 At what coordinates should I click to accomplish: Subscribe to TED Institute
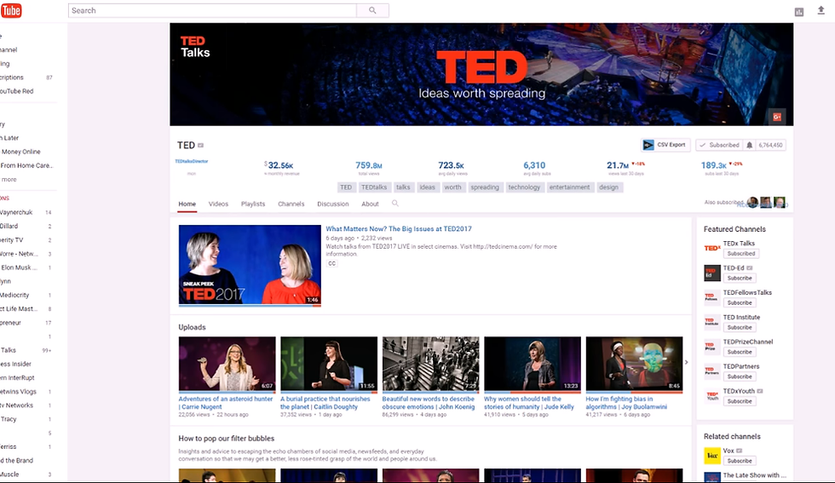(740, 327)
